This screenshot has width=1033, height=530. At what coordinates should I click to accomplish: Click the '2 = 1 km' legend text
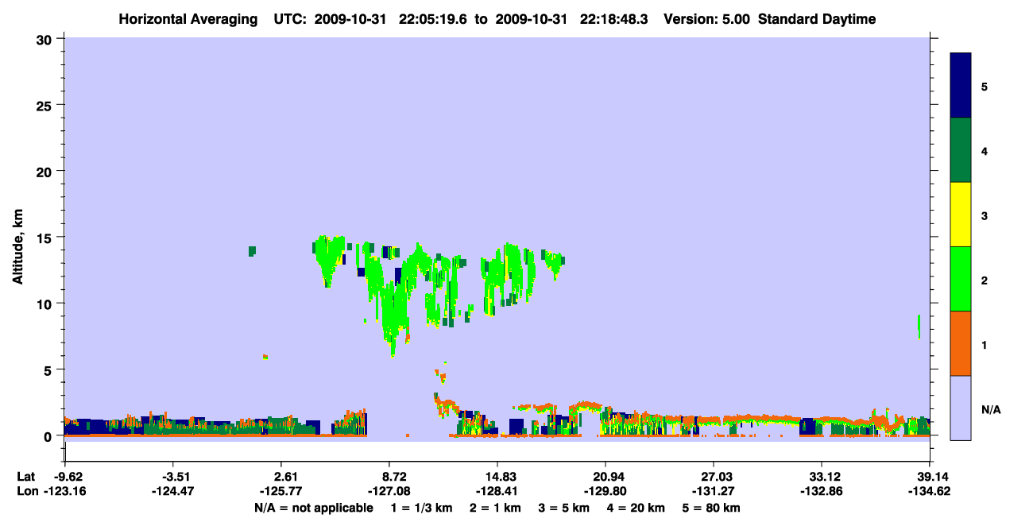pyautogui.click(x=496, y=507)
